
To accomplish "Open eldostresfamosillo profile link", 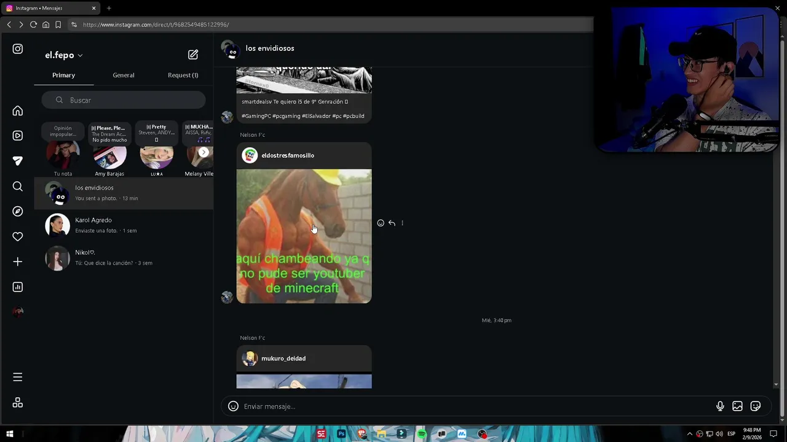I will (288, 155).
